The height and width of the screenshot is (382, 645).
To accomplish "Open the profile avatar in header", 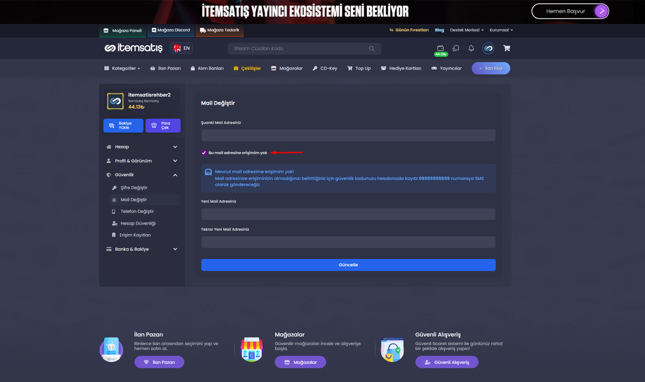I will 488,48.
